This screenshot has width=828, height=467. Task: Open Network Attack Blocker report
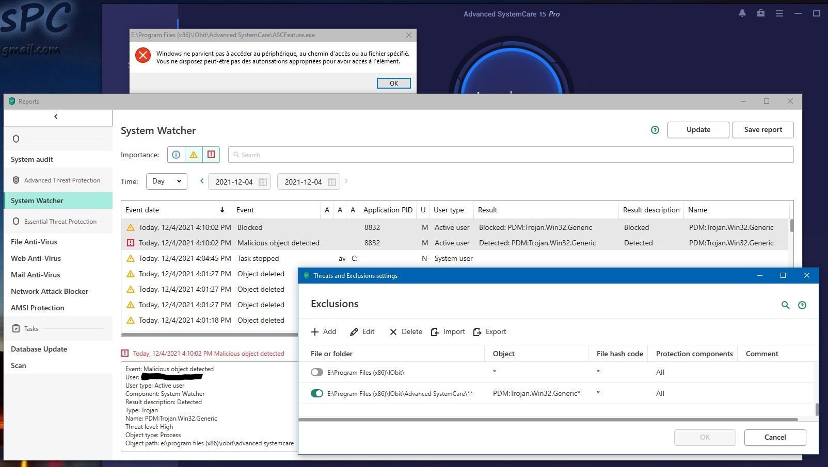(x=50, y=291)
